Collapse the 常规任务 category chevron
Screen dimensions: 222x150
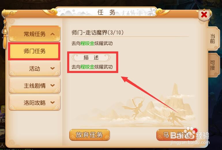(52, 34)
